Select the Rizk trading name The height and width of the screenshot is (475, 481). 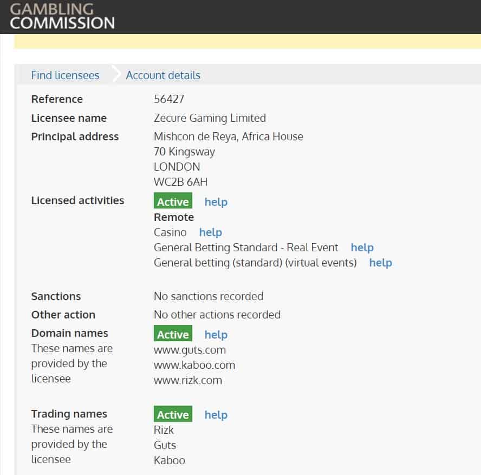click(x=164, y=430)
